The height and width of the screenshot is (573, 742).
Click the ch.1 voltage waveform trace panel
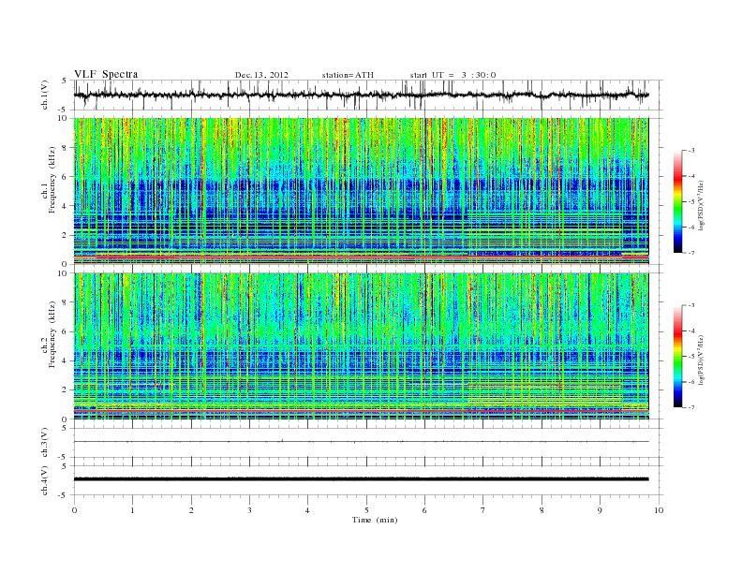click(368, 95)
